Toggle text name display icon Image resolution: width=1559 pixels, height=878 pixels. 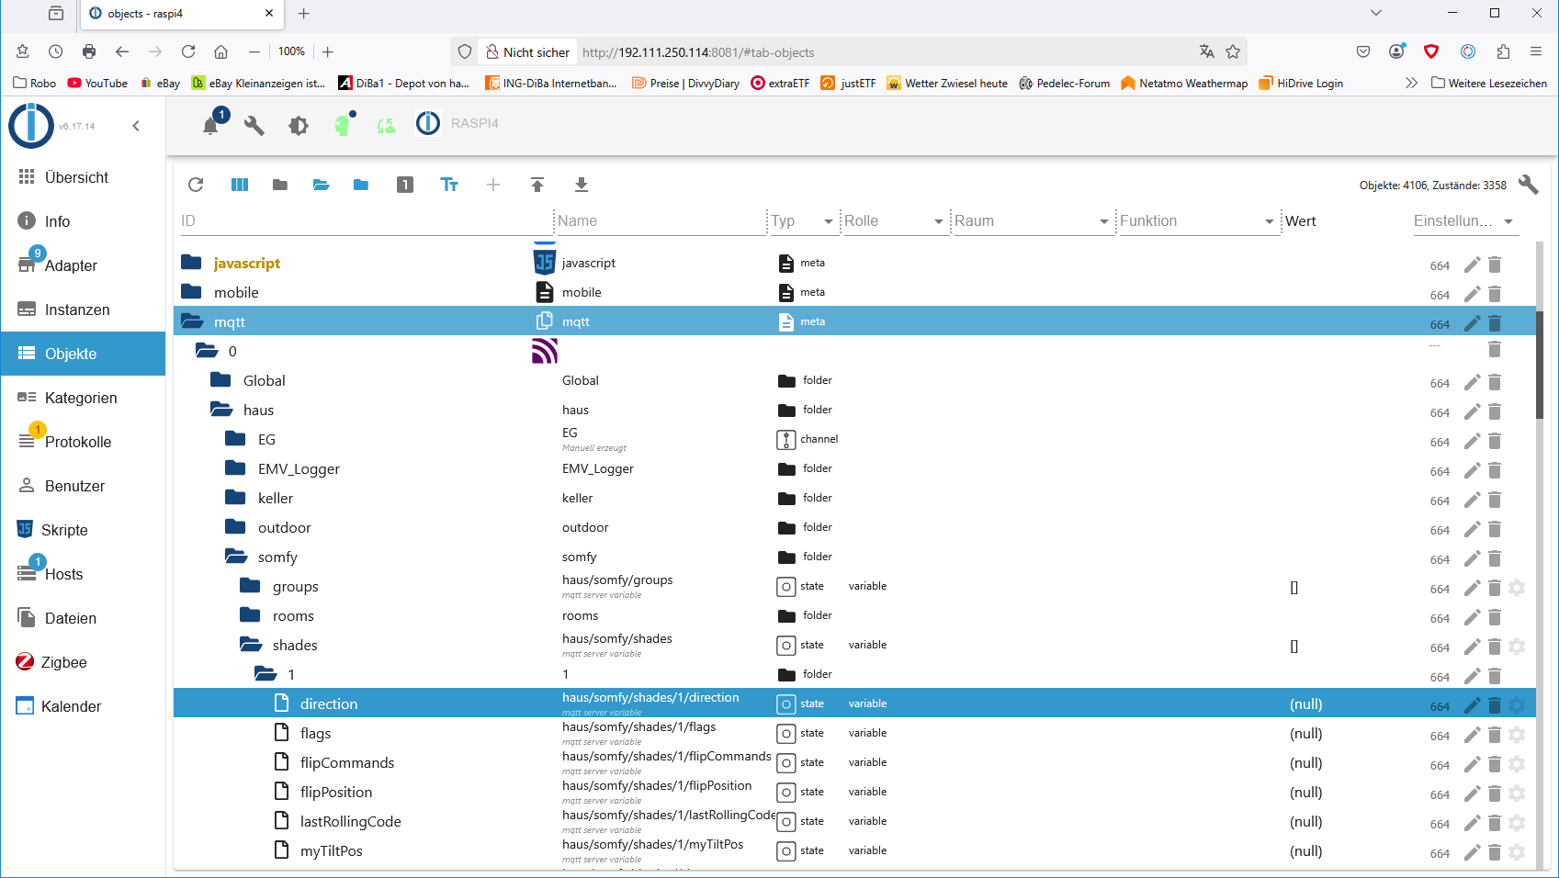(449, 185)
